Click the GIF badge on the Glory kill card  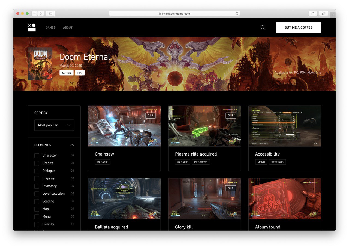click(x=231, y=188)
